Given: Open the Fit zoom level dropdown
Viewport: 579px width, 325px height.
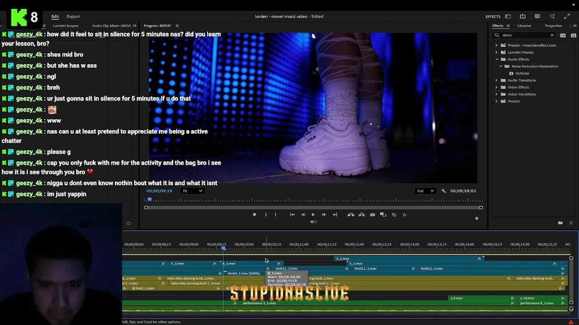Looking at the screenshot, I should pos(192,191).
